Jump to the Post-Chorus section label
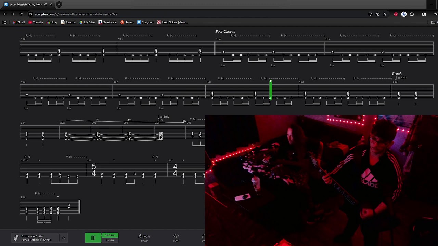This screenshot has width=438, height=246. coord(225,31)
